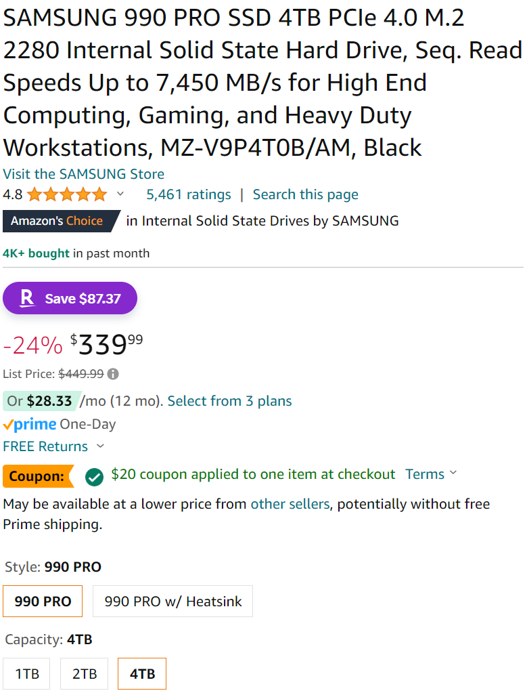
Task: Expand the star ratings breakdown chevron
Action: pos(120,194)
